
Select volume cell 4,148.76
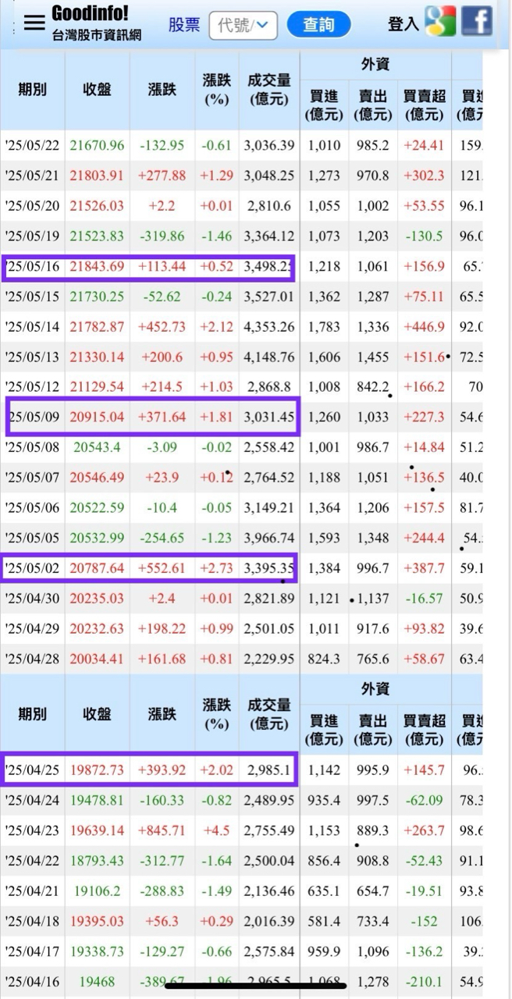click(x=269, y=357)
